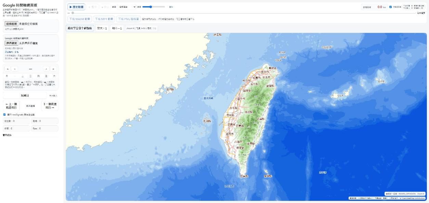Click the 下載 MP4 動畫 button
The image size is (429, 203).
[104, 19]
